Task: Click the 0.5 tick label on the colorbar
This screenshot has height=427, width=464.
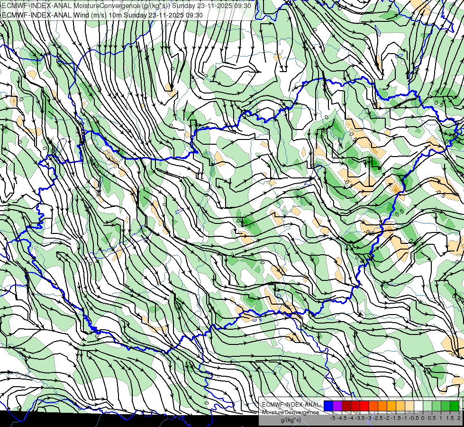Action: coord(432,418)
